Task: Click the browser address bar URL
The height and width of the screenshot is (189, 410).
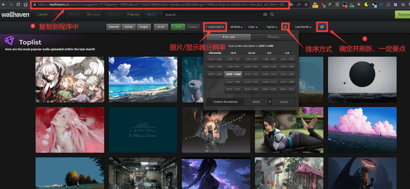Action: [162, 5]
